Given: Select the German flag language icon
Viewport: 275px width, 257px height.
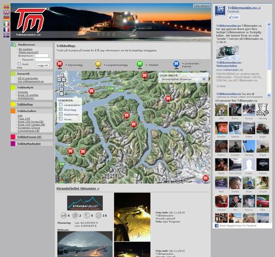Looking at the screenshot, I should [x=7, y=18].
